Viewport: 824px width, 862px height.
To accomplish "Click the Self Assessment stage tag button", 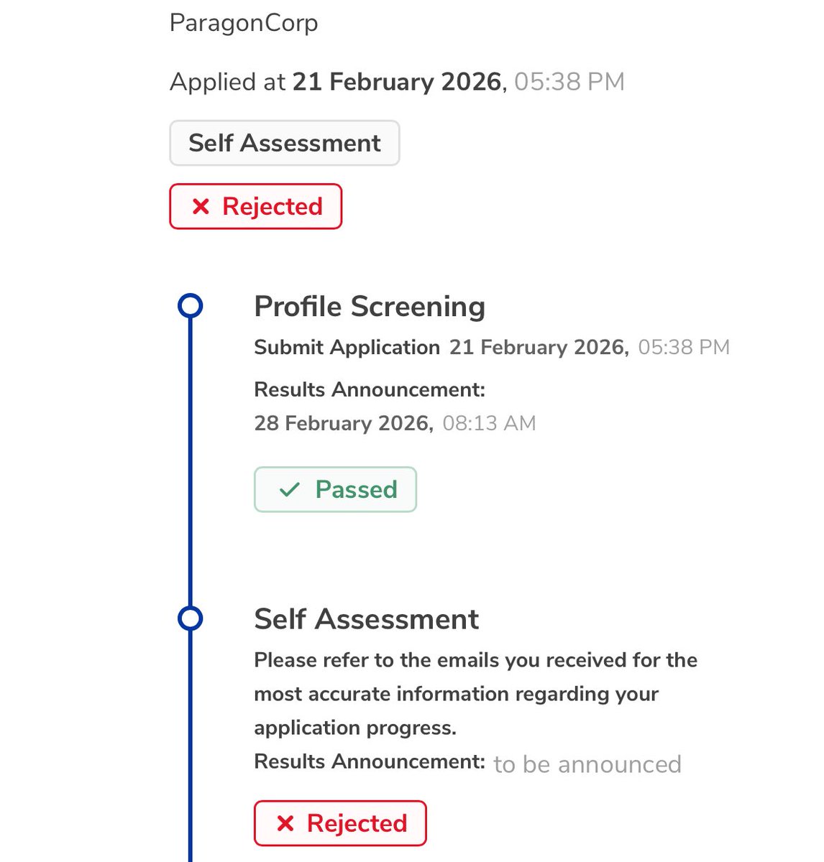I will (x=284, y=143).
